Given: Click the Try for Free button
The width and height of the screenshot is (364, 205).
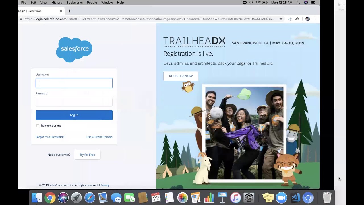Looking at the screenshot, I should [87, 155].
